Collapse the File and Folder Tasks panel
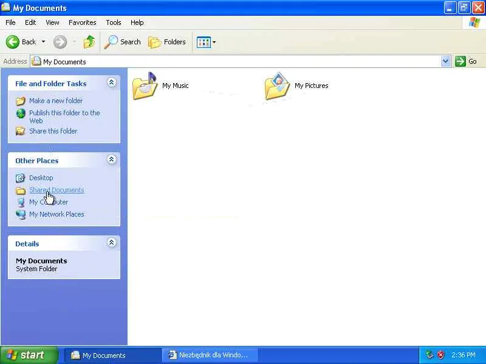486x364 pixels. click(112, 83)
